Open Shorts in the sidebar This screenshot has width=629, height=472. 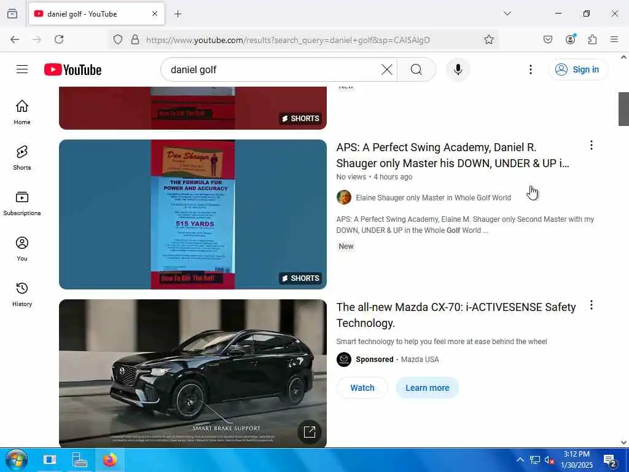coord(22,158)
